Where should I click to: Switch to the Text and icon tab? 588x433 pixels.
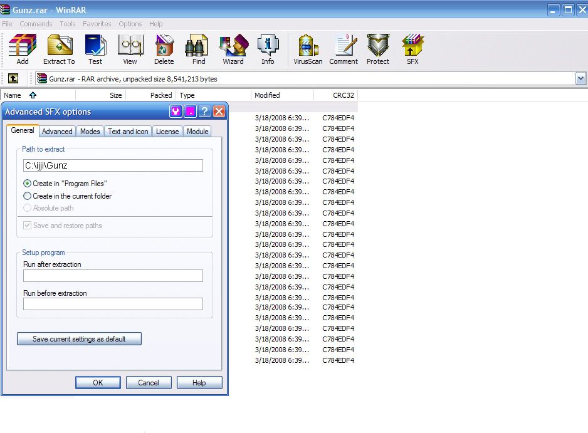coord(128,132)
